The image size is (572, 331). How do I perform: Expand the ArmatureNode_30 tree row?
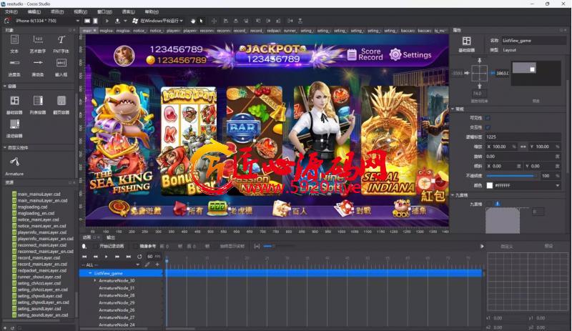pos(95,280)
